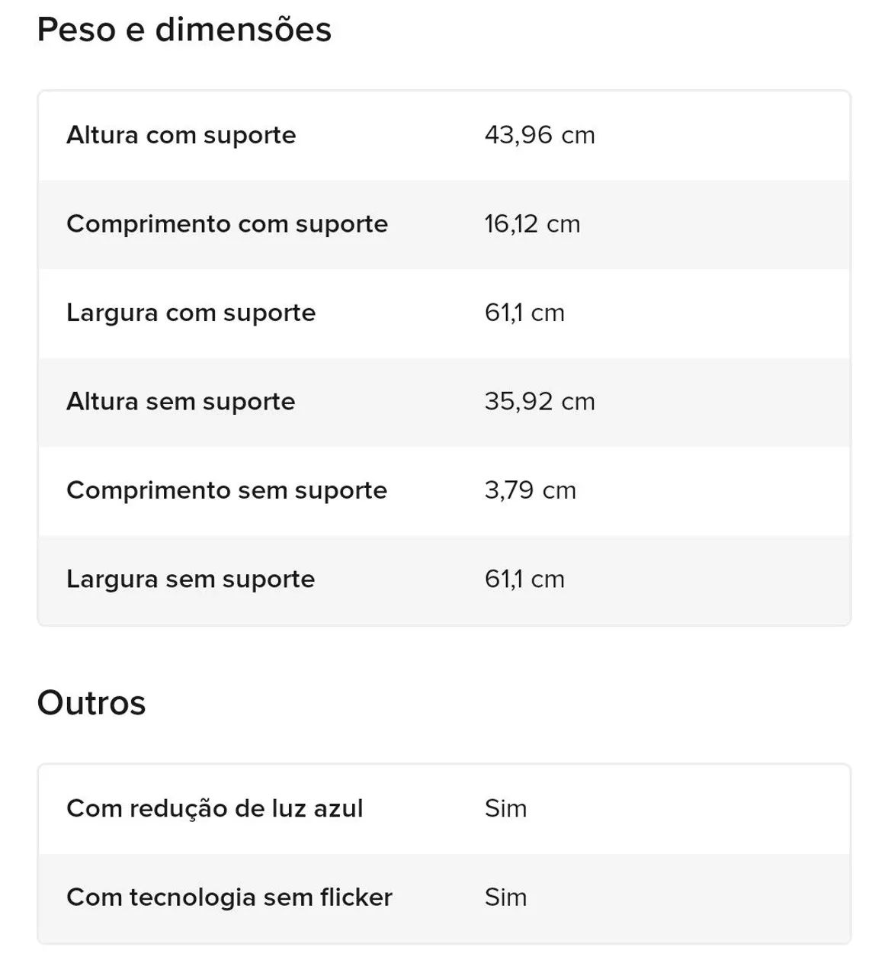Click the 61,1 cm value for Largura com suporte
This screenshot has width=888, height=976.
(x=524, y=313)
